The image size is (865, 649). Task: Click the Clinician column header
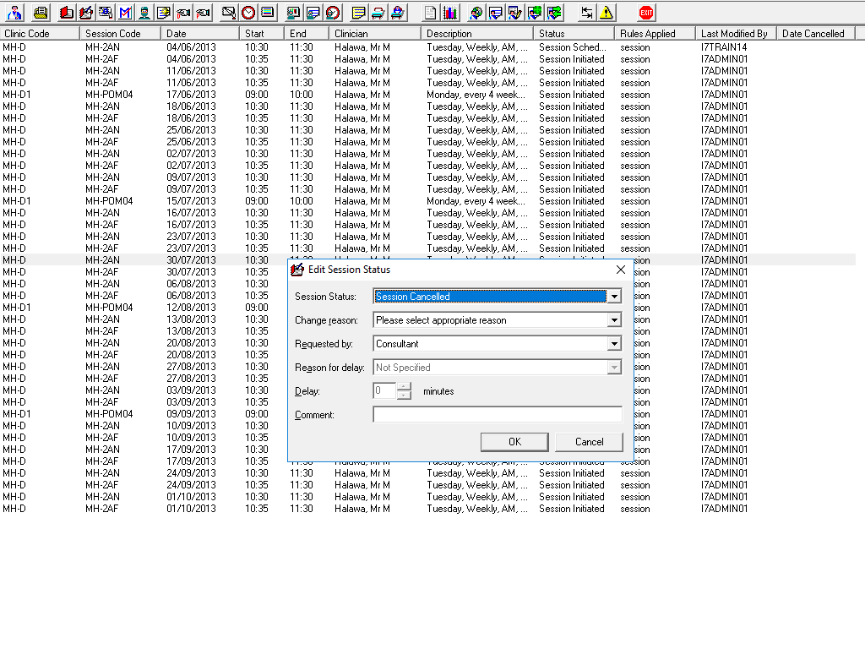pyautogui.click(x=374, y=33)
